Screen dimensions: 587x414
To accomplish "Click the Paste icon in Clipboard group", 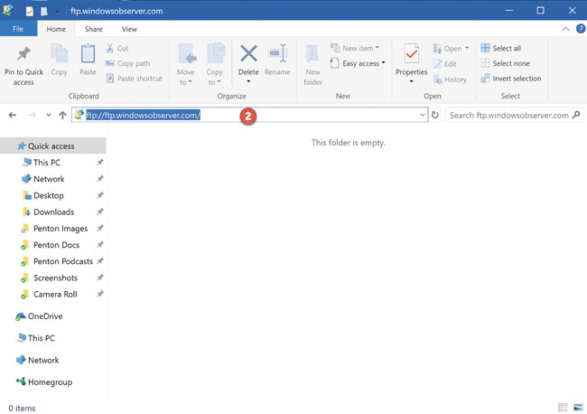I will 88,54.
